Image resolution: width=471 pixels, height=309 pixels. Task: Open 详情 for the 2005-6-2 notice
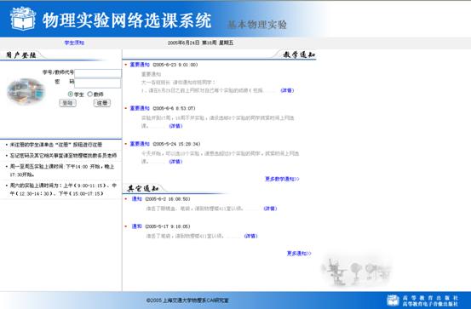[x=270, y=209]
